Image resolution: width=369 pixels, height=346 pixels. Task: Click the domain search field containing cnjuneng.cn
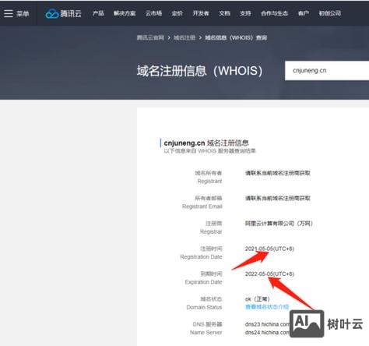pyautogui.click(x=327, y=71)
